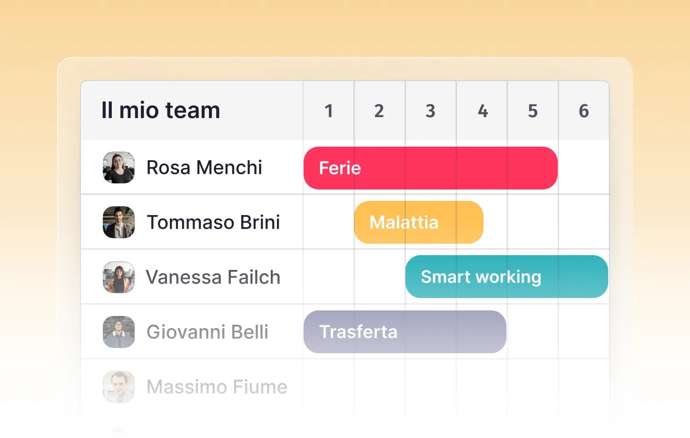Image resolution: width=690 pixels, height=438 pixels.
Task: Open Vanessa Failch's profile avatar
Action: [x=118, y=277]
